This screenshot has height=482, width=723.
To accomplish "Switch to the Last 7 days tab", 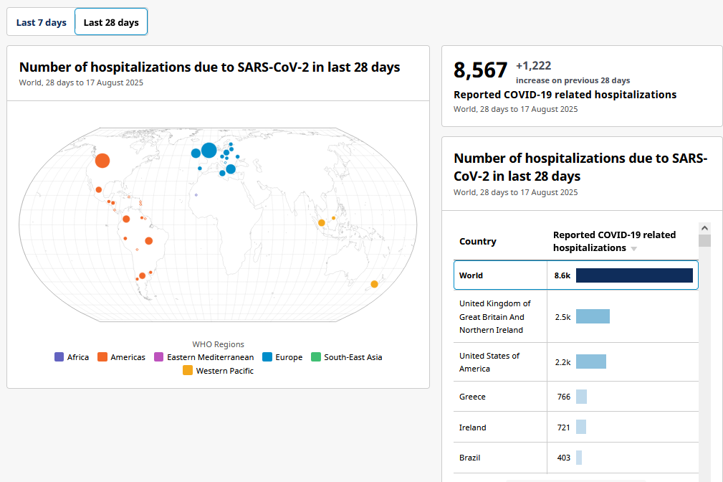I will (41, 22).
